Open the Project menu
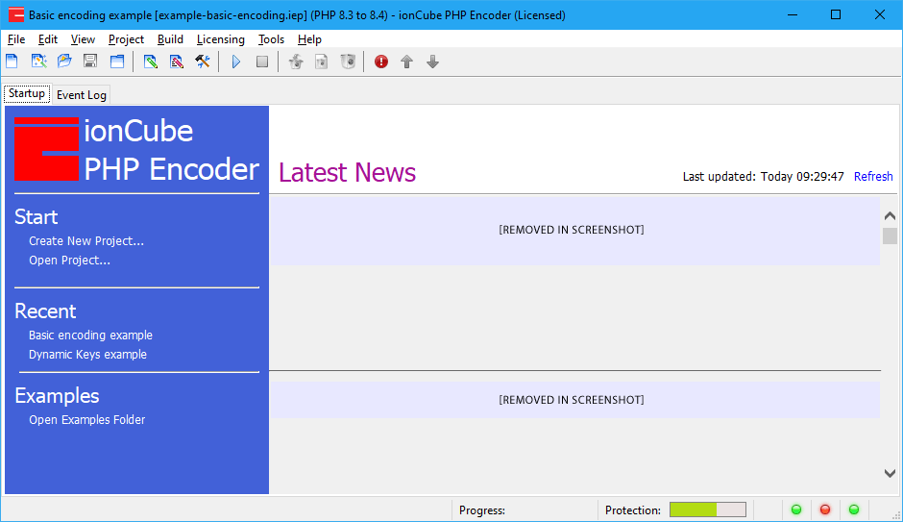Screen dimensions: 903x522 126,39
